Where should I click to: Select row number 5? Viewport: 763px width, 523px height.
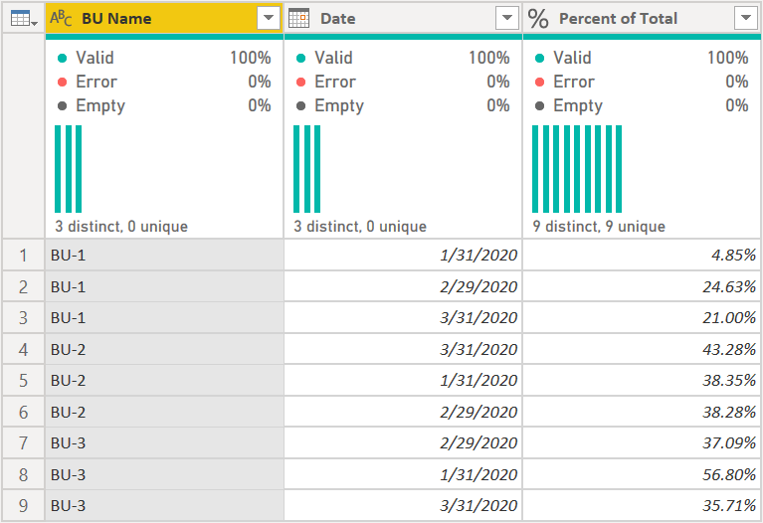coord(23,380)
